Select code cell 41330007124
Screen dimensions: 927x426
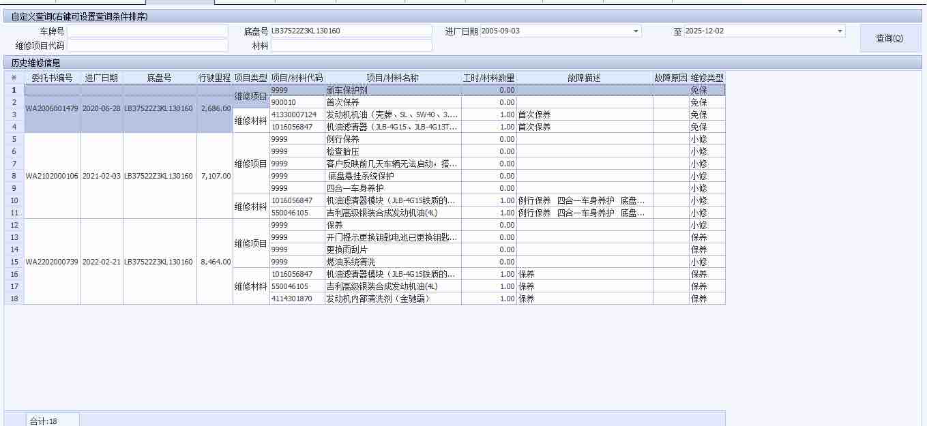pyautogui.click(x=297, y=115)
